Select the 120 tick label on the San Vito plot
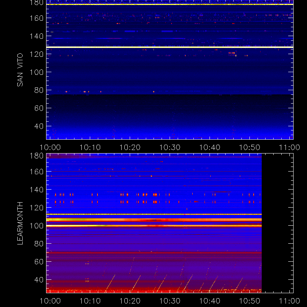 [36, 54]
